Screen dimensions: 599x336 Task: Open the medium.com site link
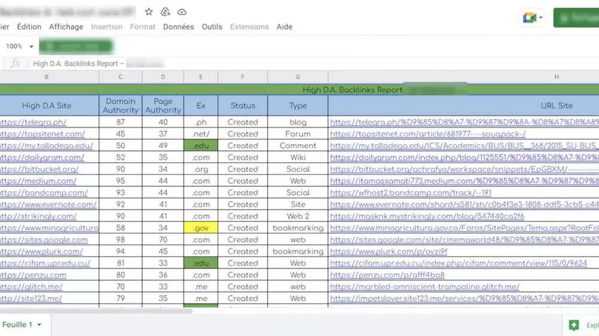click(38, 181)
